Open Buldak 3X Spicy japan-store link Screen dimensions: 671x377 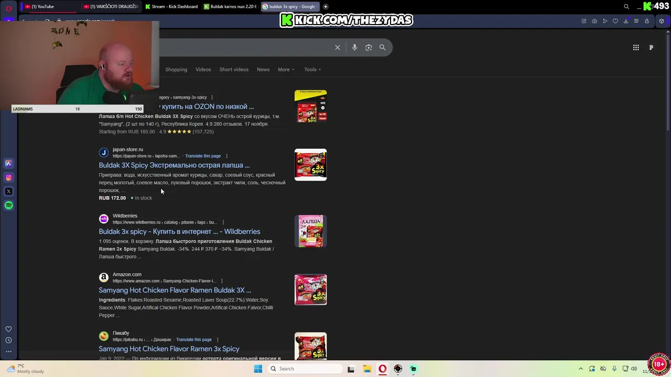click(x=174, y=165)
